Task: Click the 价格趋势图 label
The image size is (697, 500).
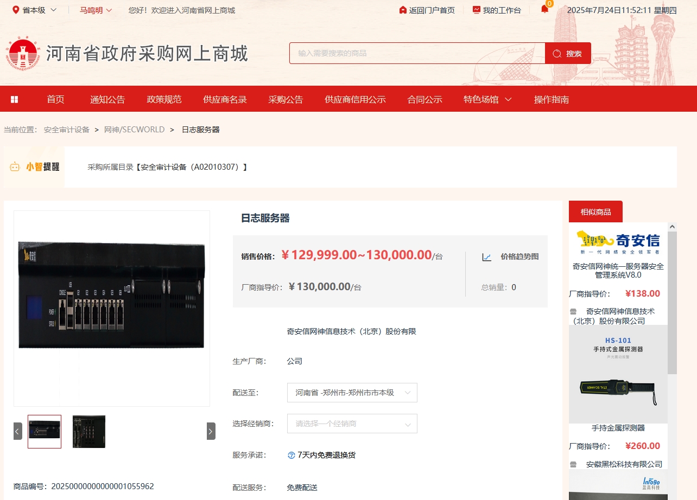Action: click(519, 257)
